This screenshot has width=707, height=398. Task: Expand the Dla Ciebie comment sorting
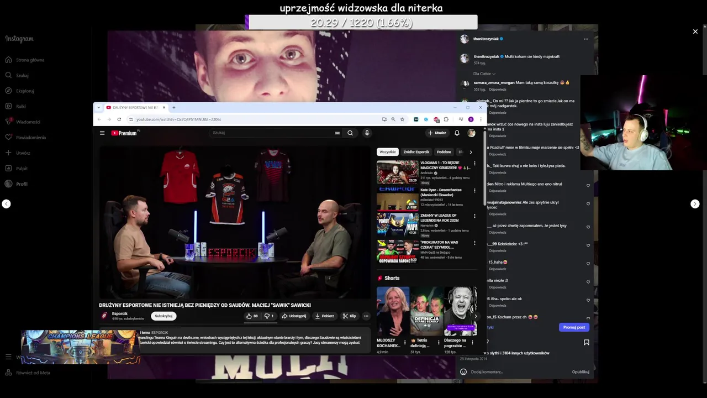coord(484,74)
